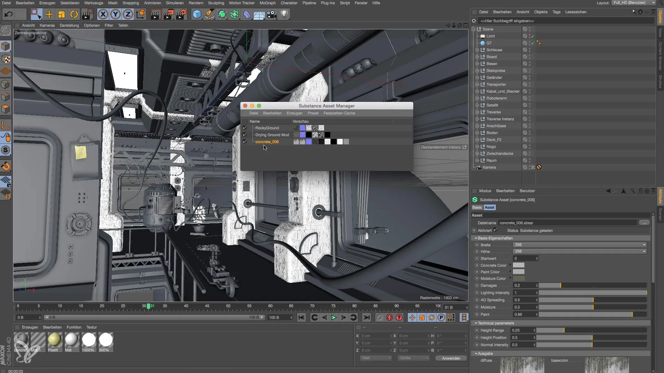This screenshot has width=664, height=373.
Task: Select the Rotate tool icon
Action: point(74,15)
